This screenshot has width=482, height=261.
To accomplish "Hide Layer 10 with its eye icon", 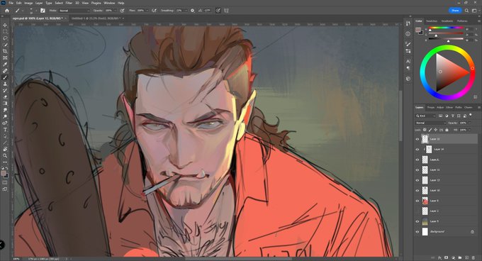I will [x=417, y=191].
